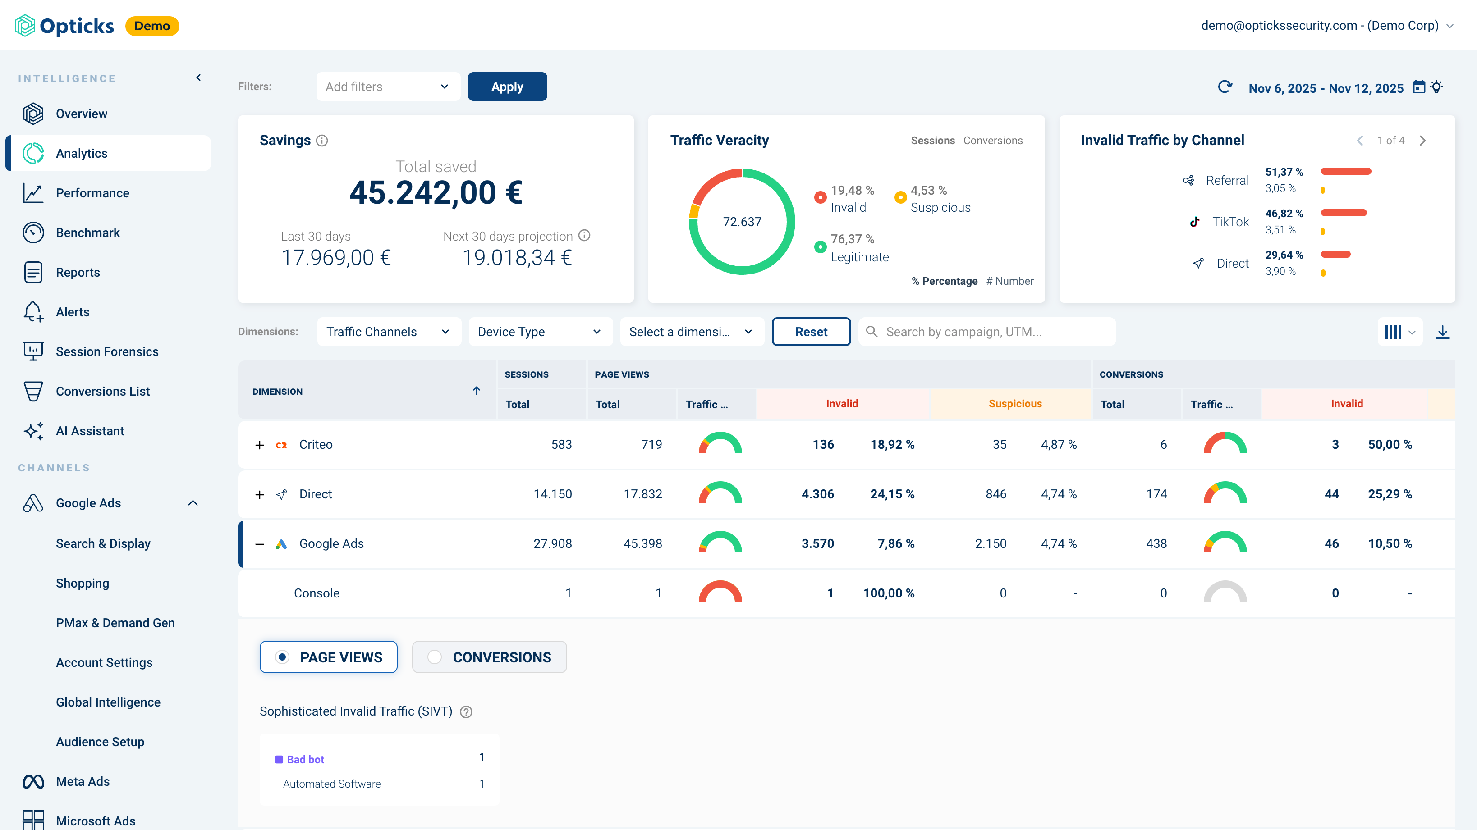Open AI Assistant from sidebar
The height and width of the screenshot is (830, 1477).
tap(90, 430)
